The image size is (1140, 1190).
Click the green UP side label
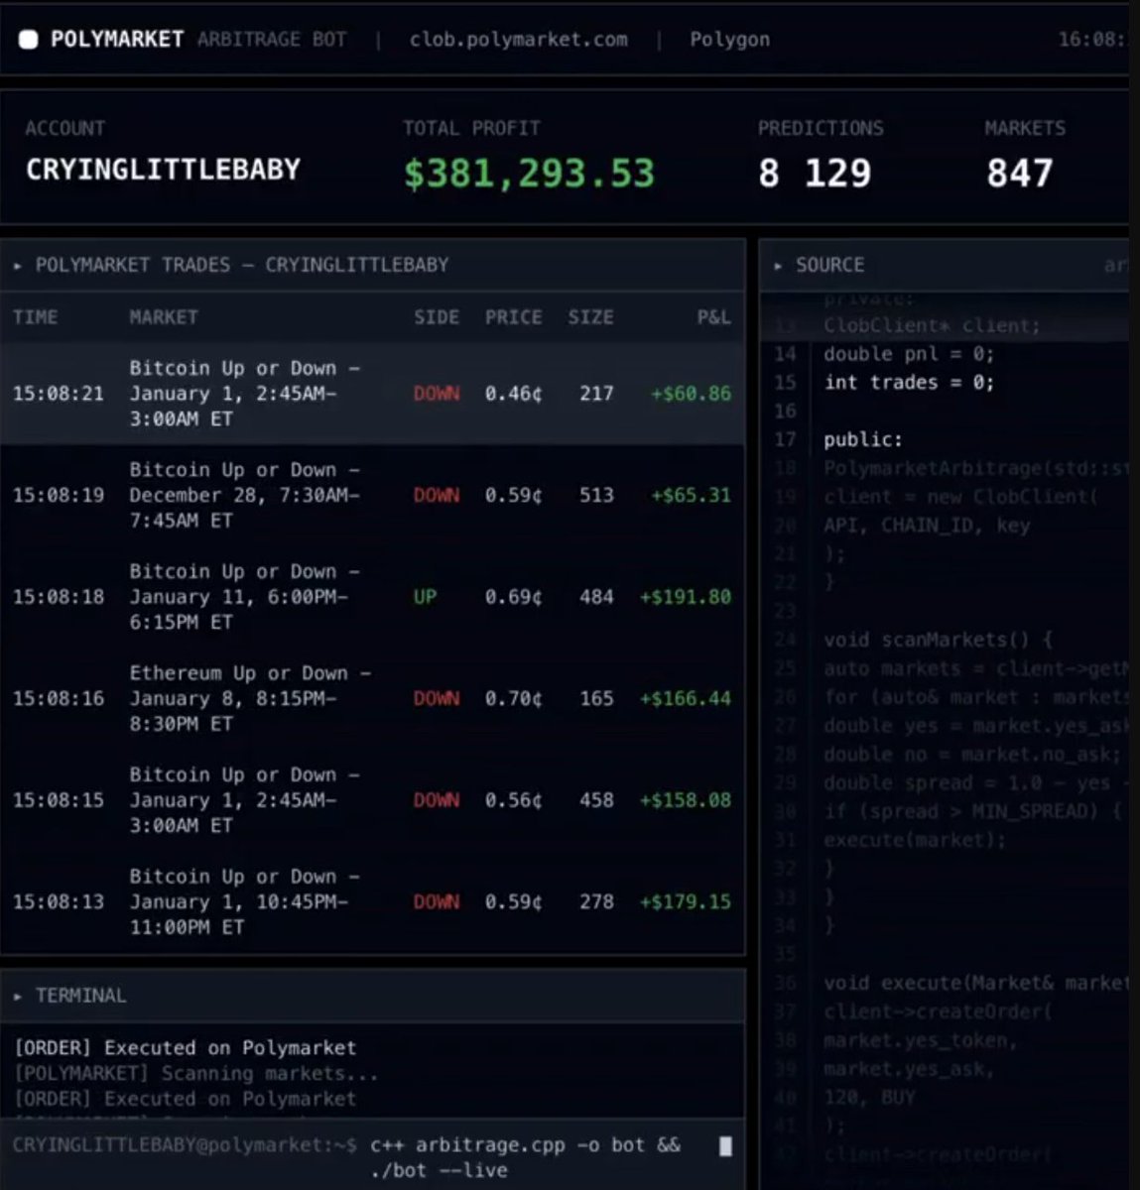click(425, 597)
